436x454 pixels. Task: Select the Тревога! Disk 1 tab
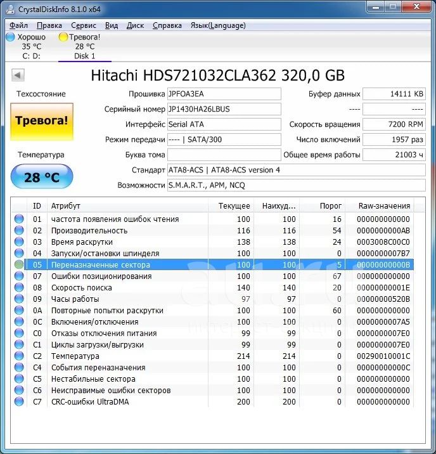click(84, 46)
